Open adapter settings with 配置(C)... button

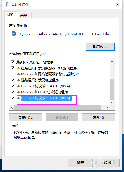pyautogui.click(x=100, y=47)
